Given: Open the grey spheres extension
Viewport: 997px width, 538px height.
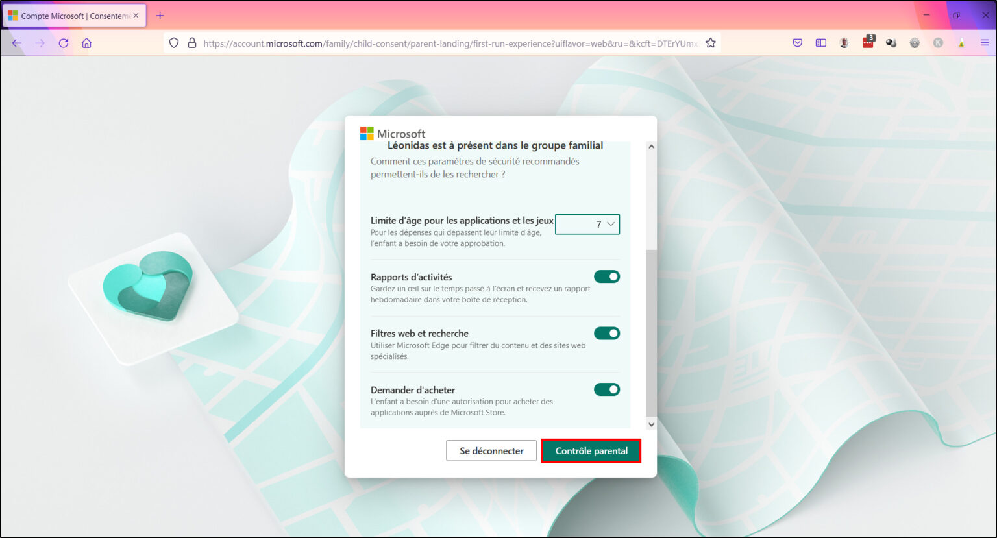Looking at the screenshot, I should (891, 43).
